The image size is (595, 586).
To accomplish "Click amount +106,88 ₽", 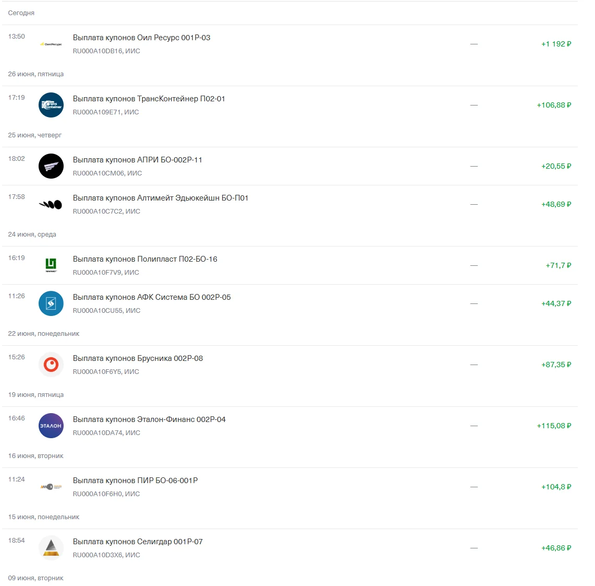I will [x=554, y=106].
